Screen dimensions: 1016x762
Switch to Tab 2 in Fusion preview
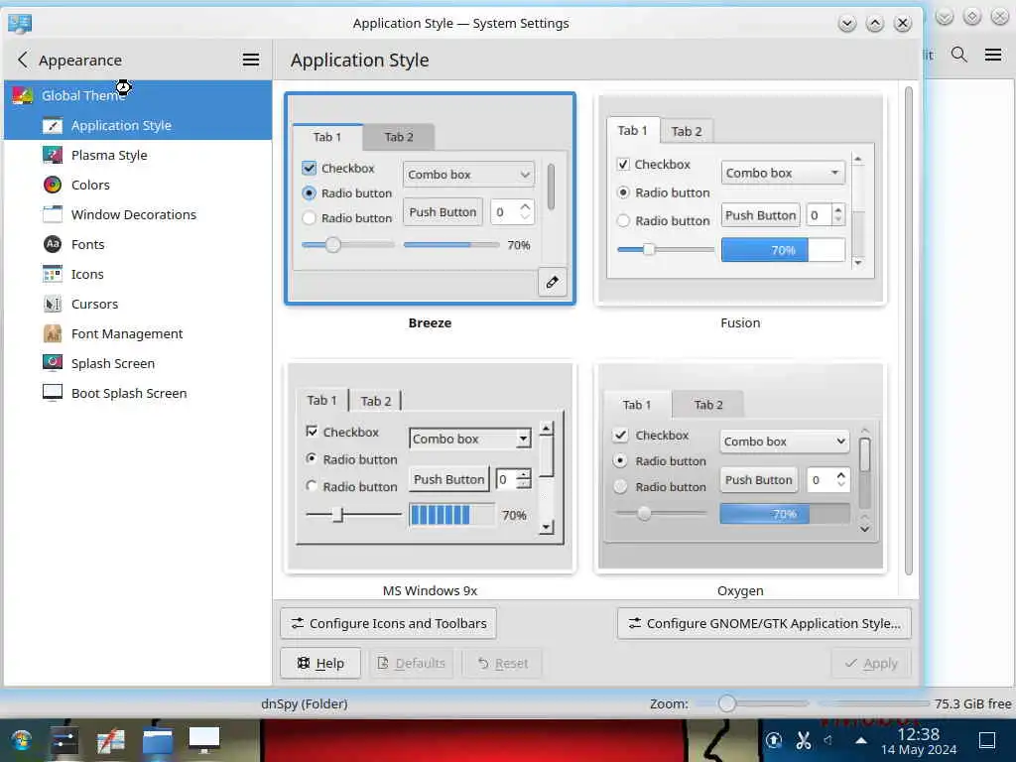click(687, 132)
